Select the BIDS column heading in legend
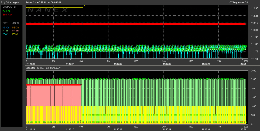This screenshot has width=260, height=131. point(5,23)
